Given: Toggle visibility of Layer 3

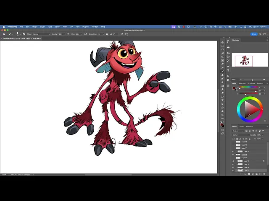Looking at the screenshot, I should point(233,152).
